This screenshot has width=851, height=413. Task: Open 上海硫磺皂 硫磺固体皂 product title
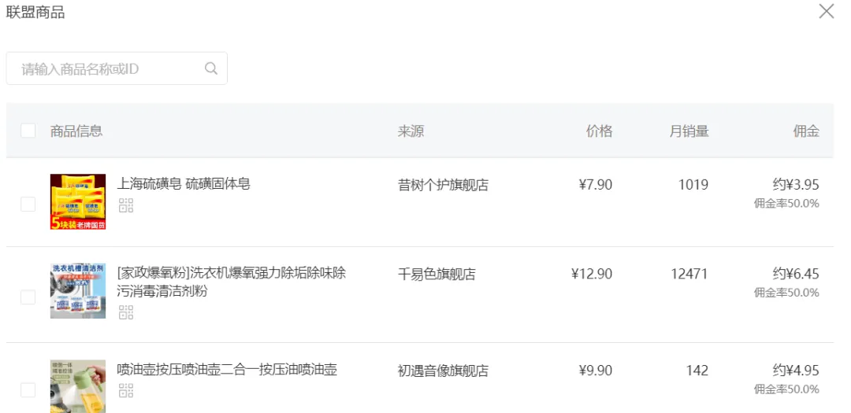184,184
